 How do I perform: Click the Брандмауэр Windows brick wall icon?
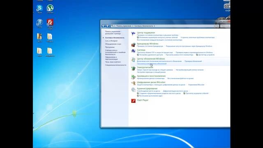coord(133,45)
